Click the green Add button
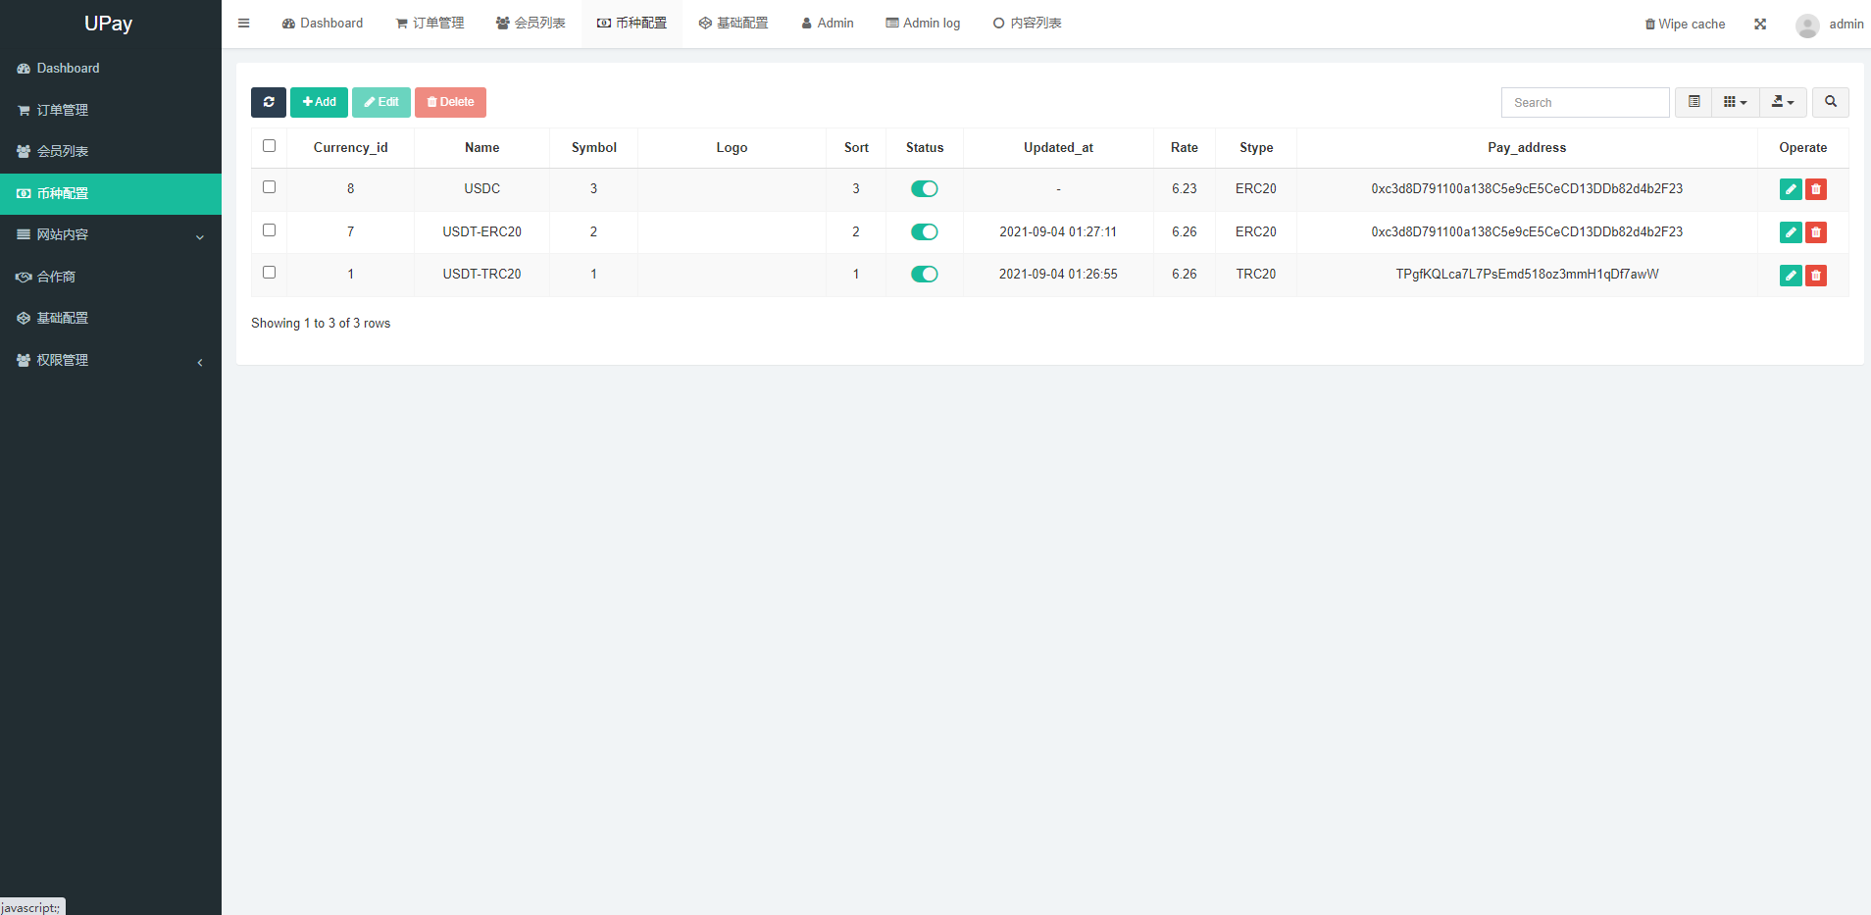Screen dimensions: 1871x915 [319, 102]
